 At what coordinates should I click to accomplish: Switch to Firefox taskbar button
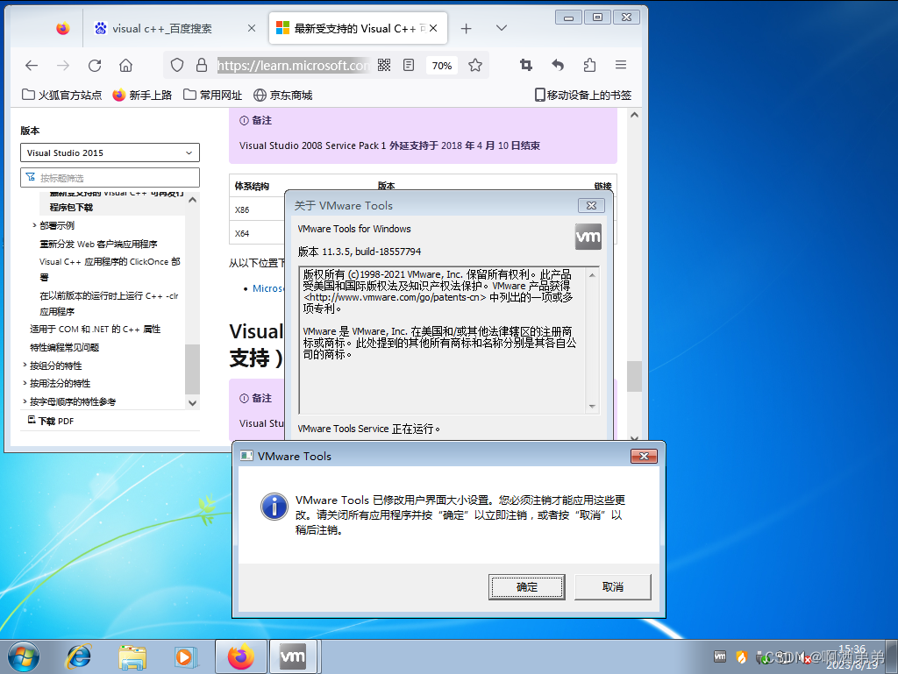click(x=241, y=656)
